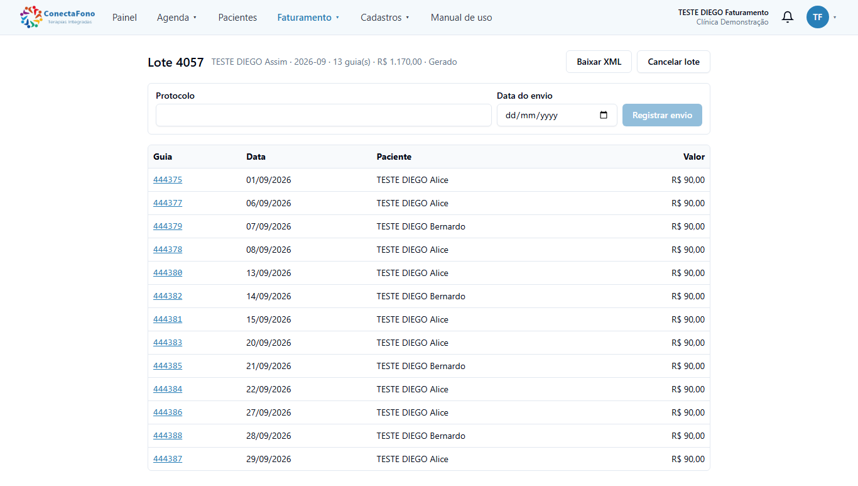Image resolution: width=858 pixels, height=486 pixels.
Task: Open the notifications bell
Action: pyautogui.click(x=788, y=17)
